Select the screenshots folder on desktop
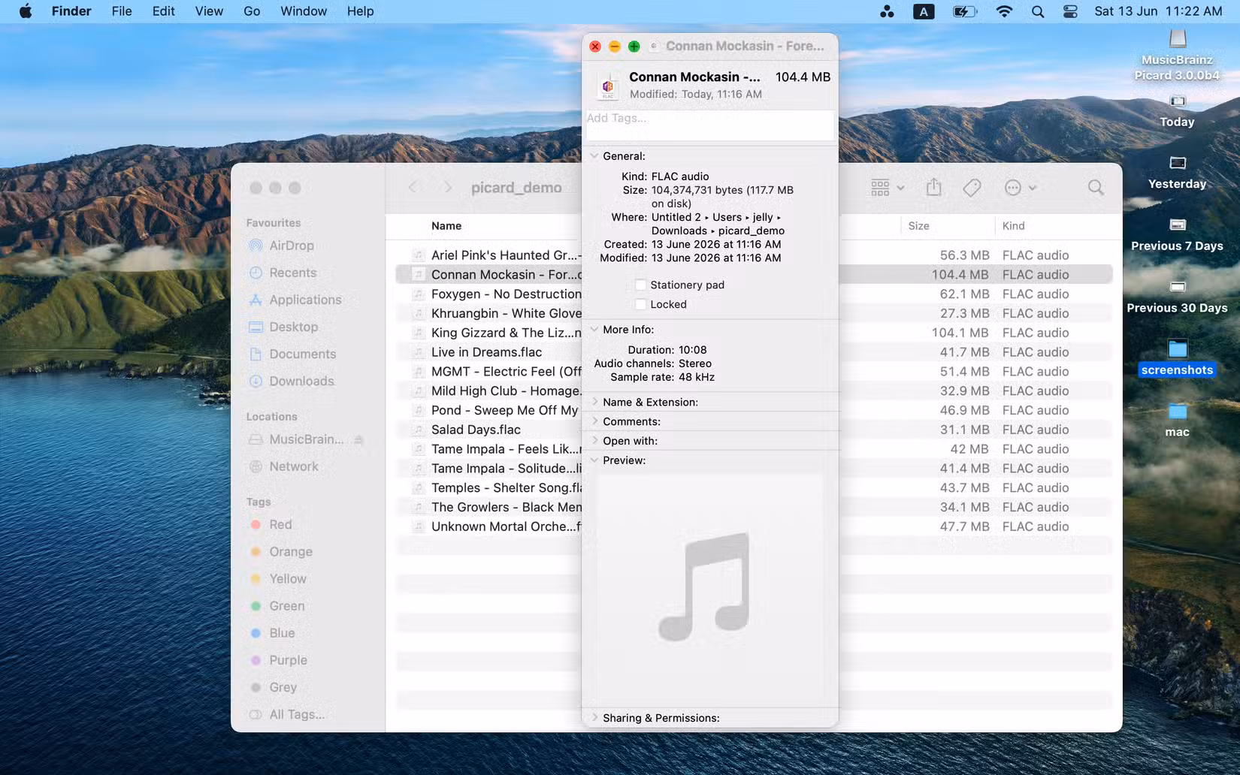This screenshot has height=775, width=1240. [1177, 358]
